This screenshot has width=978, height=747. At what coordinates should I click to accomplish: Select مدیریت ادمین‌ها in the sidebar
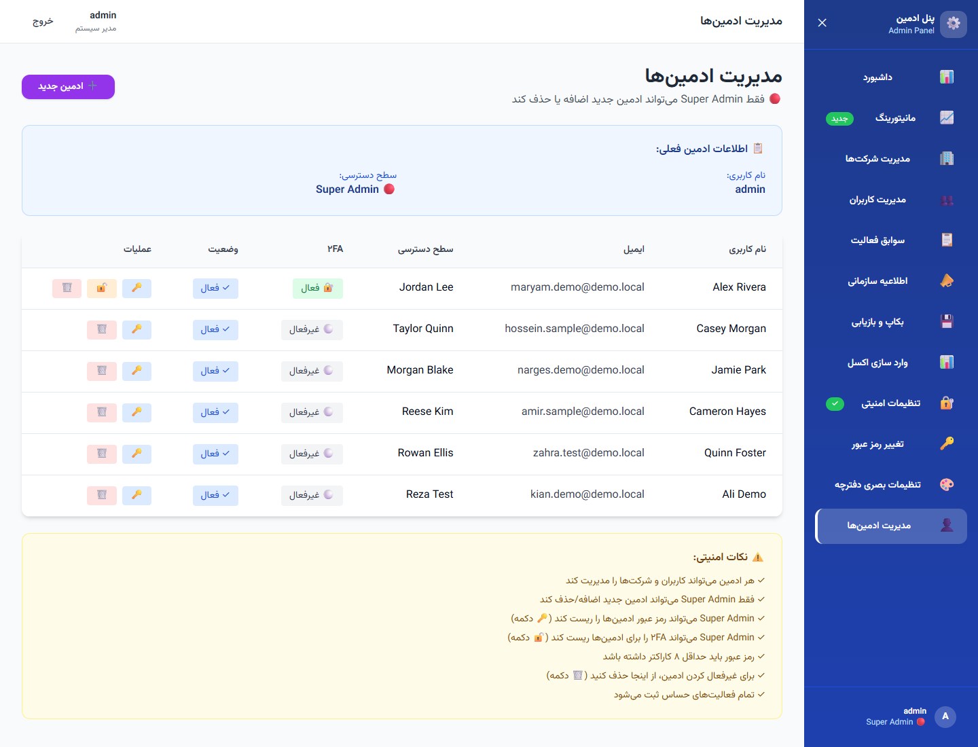891,526
